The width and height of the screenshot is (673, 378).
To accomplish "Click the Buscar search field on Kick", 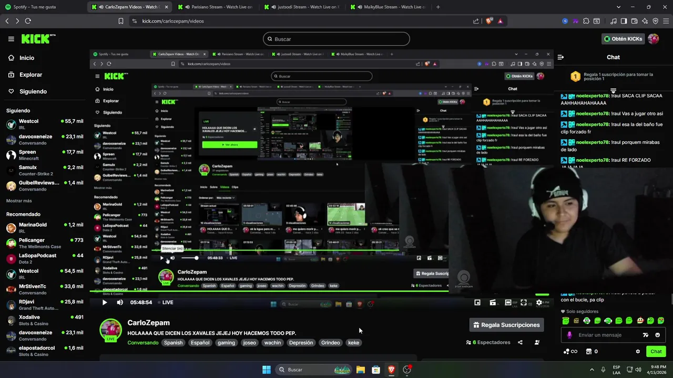I will tap(336, 39).
